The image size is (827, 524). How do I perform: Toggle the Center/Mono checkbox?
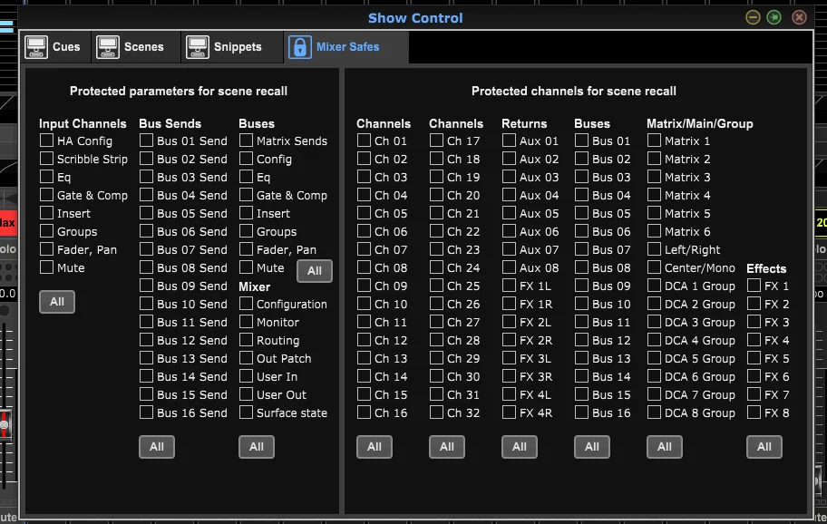pyautogui.click(x=654, y=267)
